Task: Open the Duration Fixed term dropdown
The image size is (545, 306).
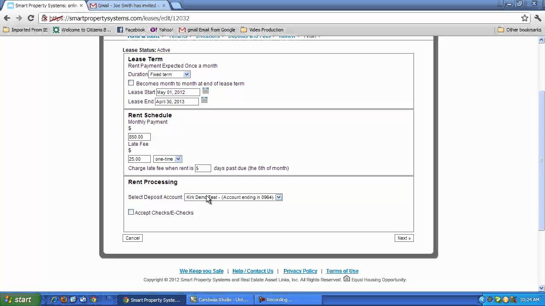Action: 169,74
